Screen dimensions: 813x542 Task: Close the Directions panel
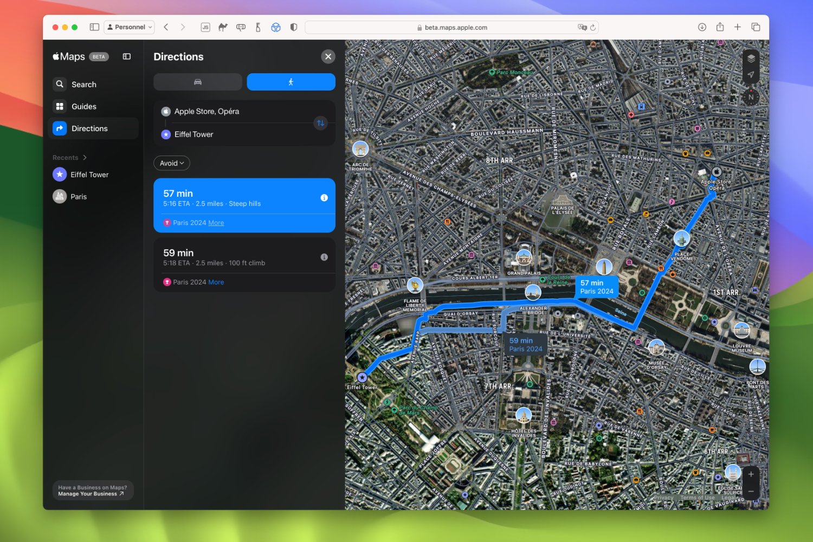(x=328, y=56)
